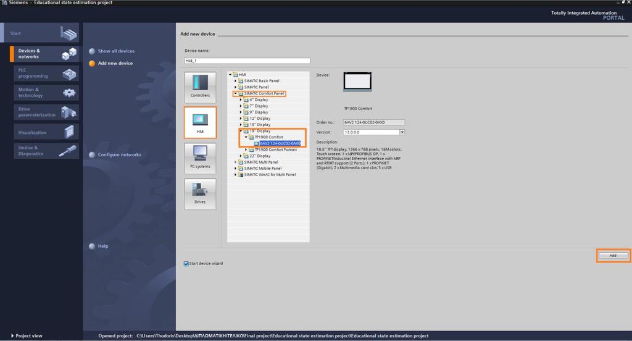Click the Totally Integrated Automation PORTAL logo
The width and height of the screenshot is (632, 341).
pyautogui.click(x=588, y=15)
